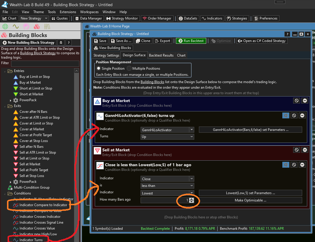
Task: Disable the Buy at Market block
Action: (297, 101)
